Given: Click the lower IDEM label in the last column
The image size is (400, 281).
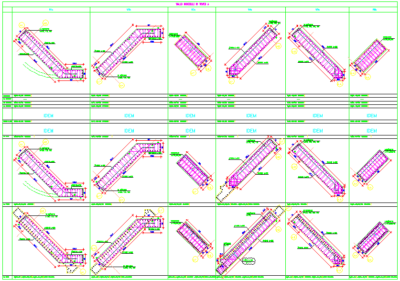Looking at the screenshot, I should (x=371, y=131).
